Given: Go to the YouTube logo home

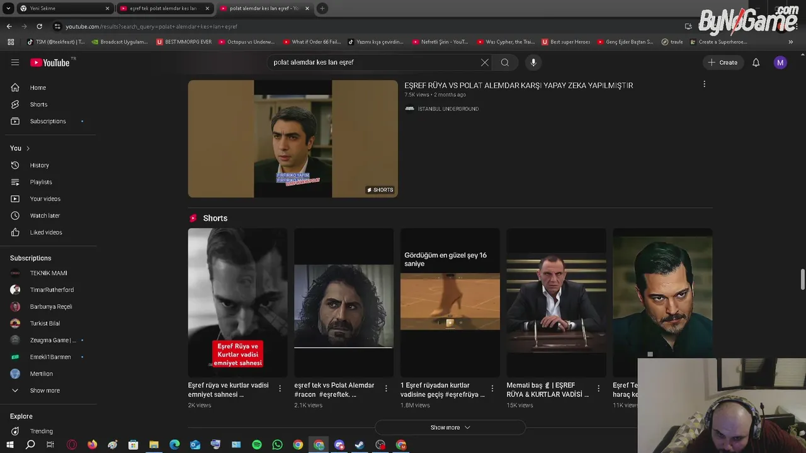Looking at the screenshot, I should [x=50, y=62].
